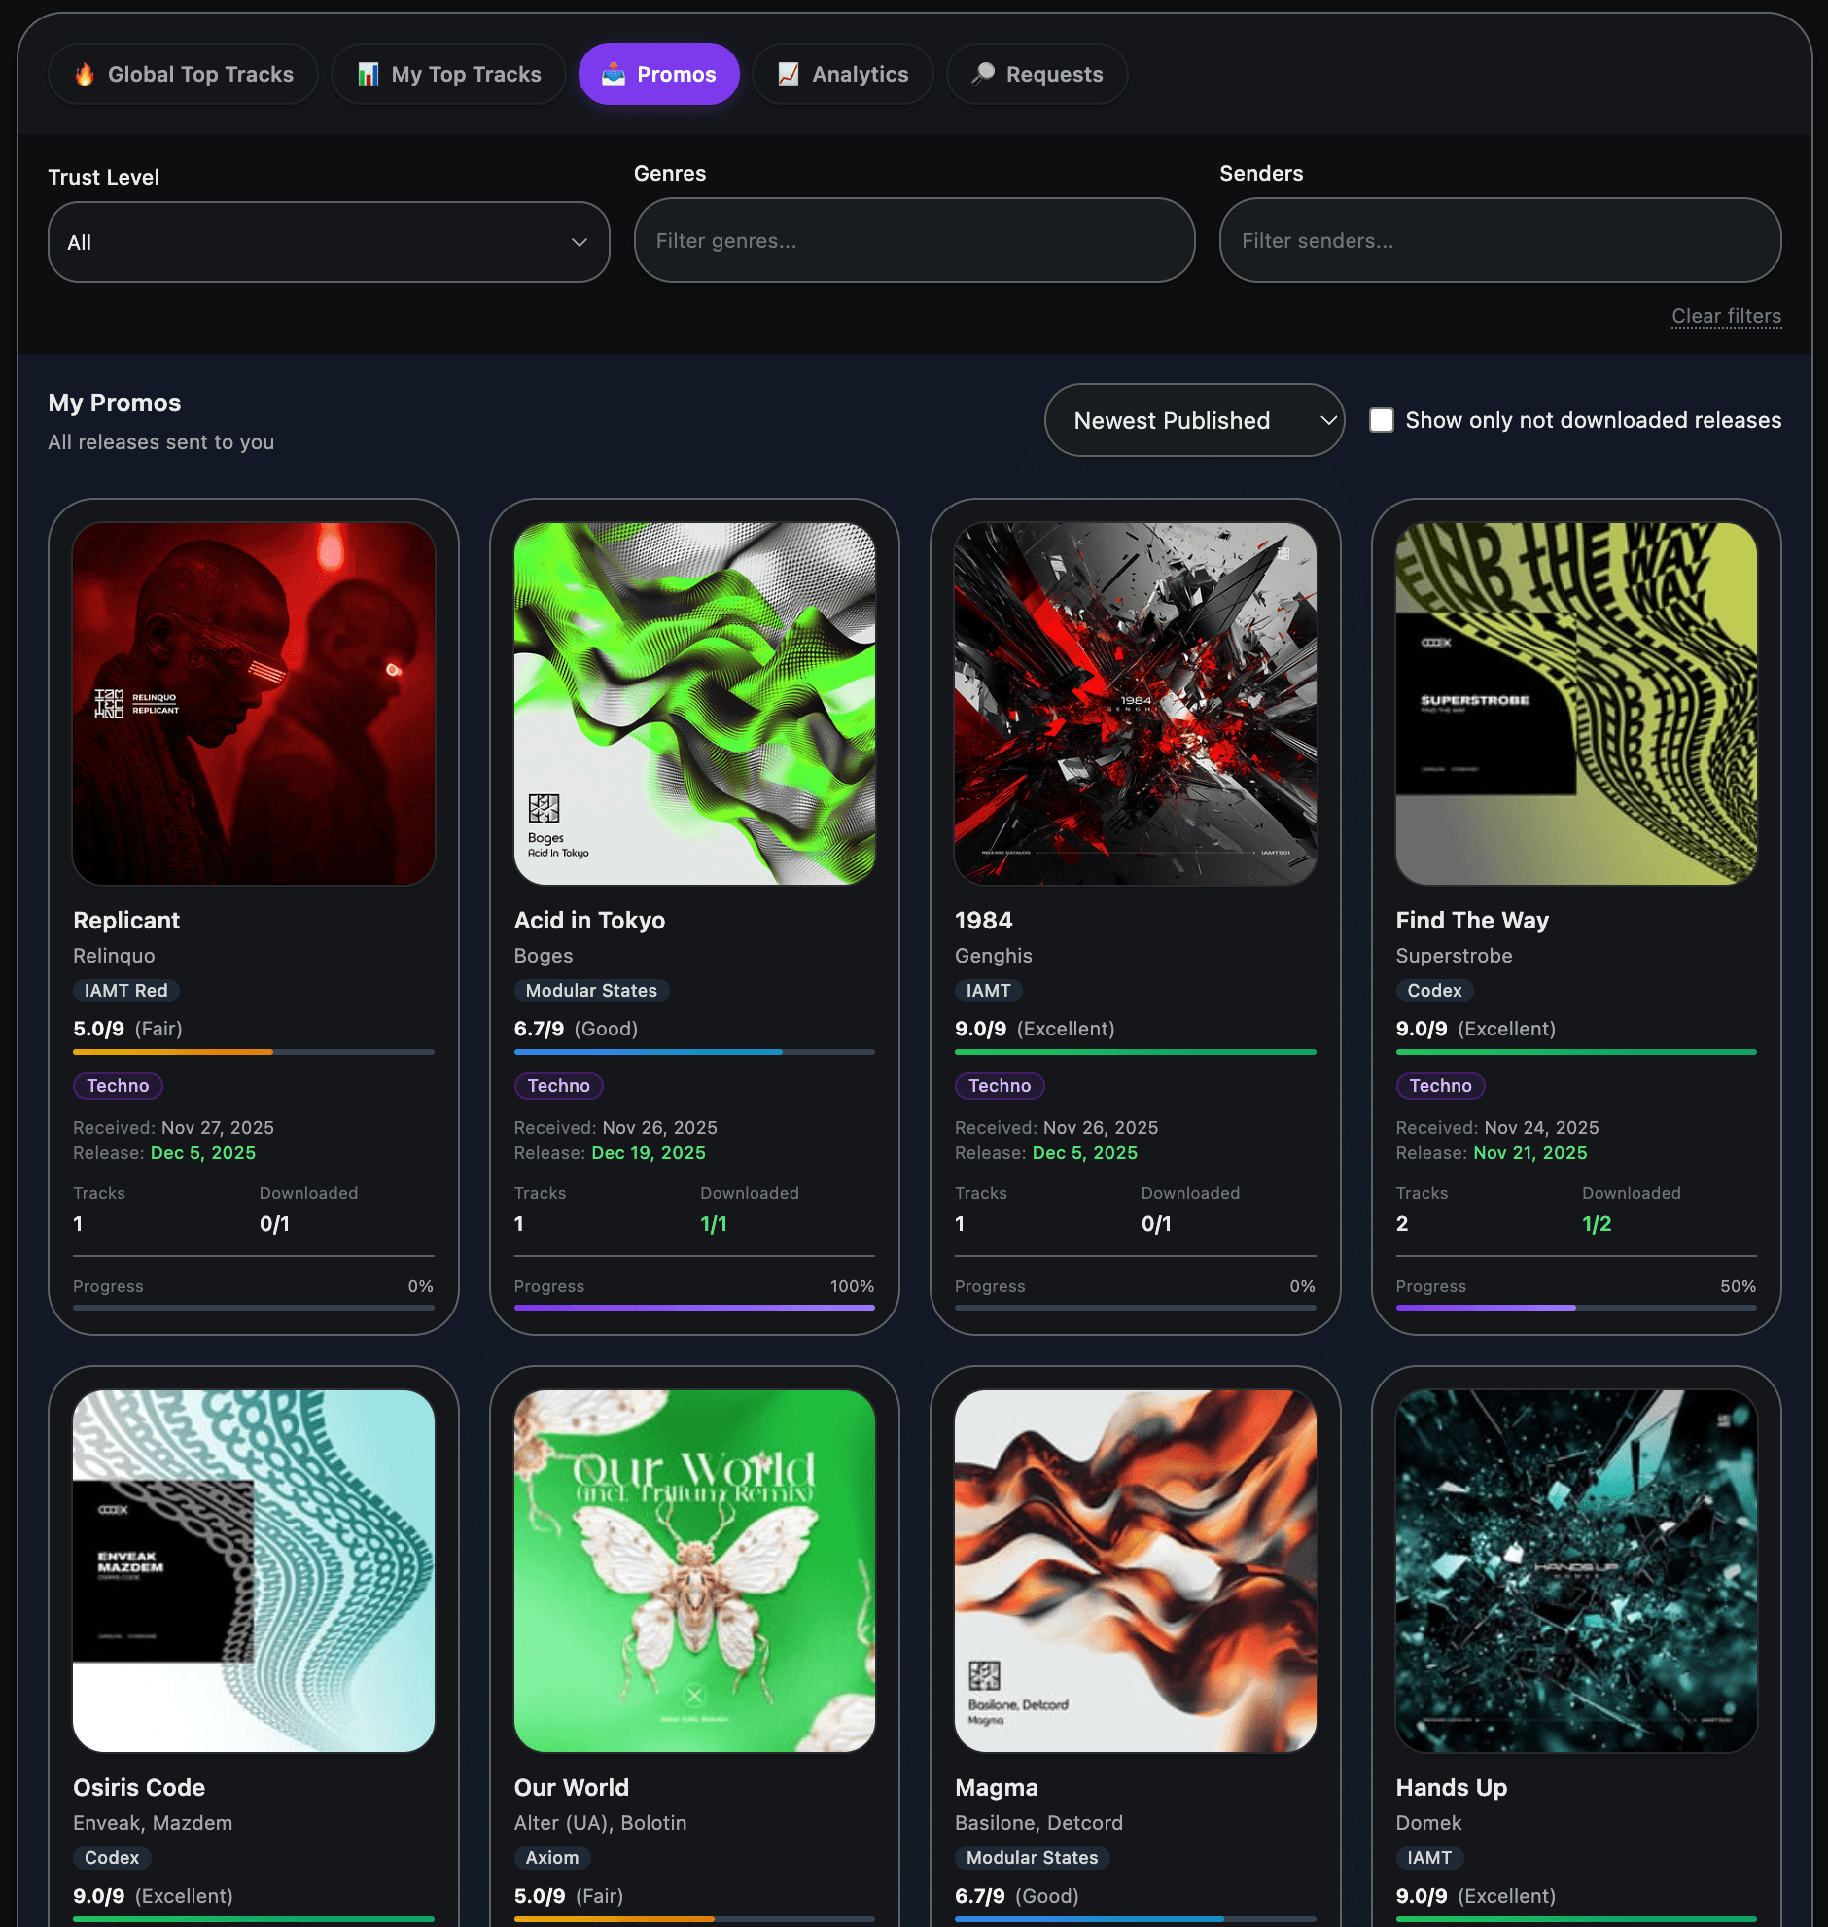Click the Find The Way progress bar
1828x1927 pixels.
tap(1574, 1308)
